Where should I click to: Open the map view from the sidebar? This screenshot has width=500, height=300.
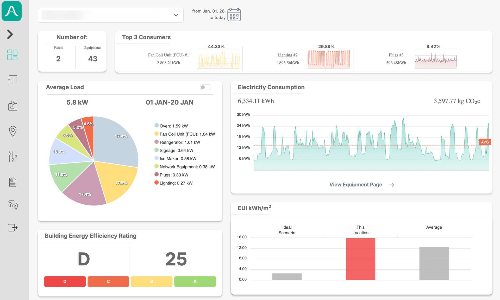point(12,106)
